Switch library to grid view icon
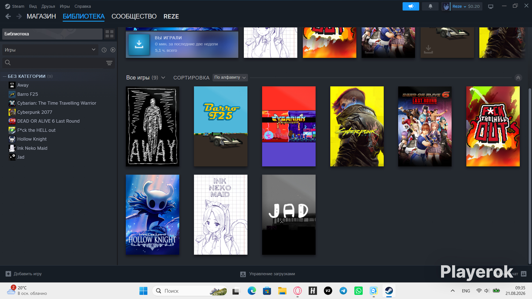The image size is (532, 299). (x=110, y=34)
